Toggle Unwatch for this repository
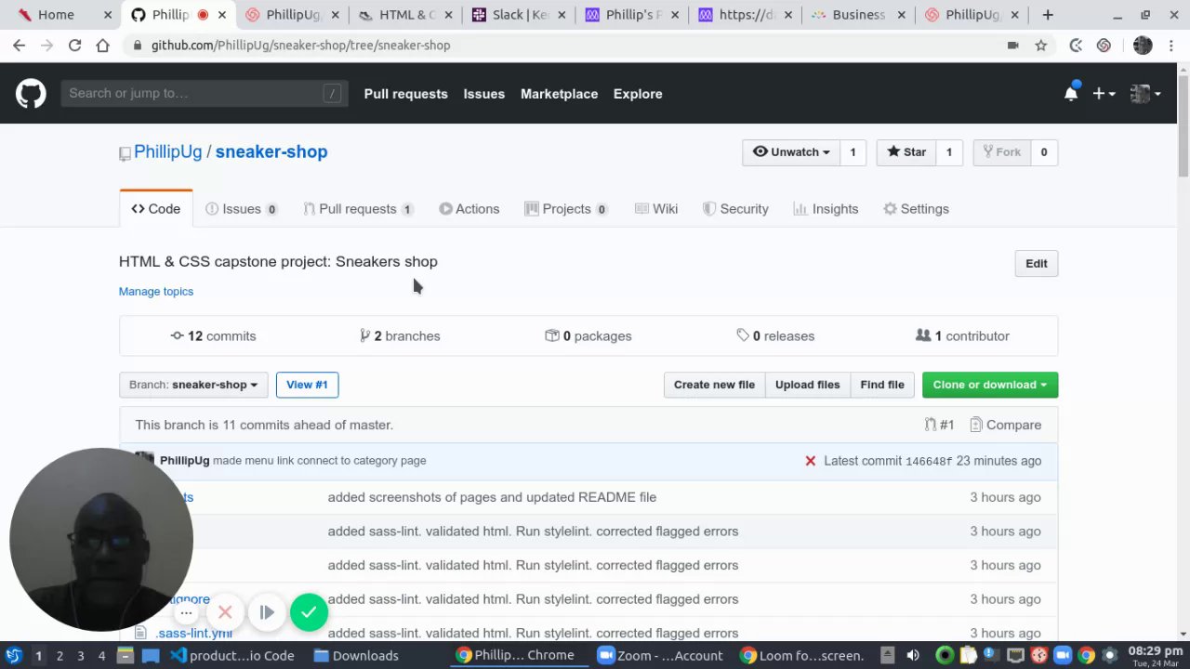The height and width of the screenshot is (669, 1190). pos(791,152)
